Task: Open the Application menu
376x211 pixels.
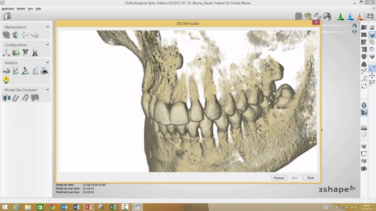Action: point(8,8)
